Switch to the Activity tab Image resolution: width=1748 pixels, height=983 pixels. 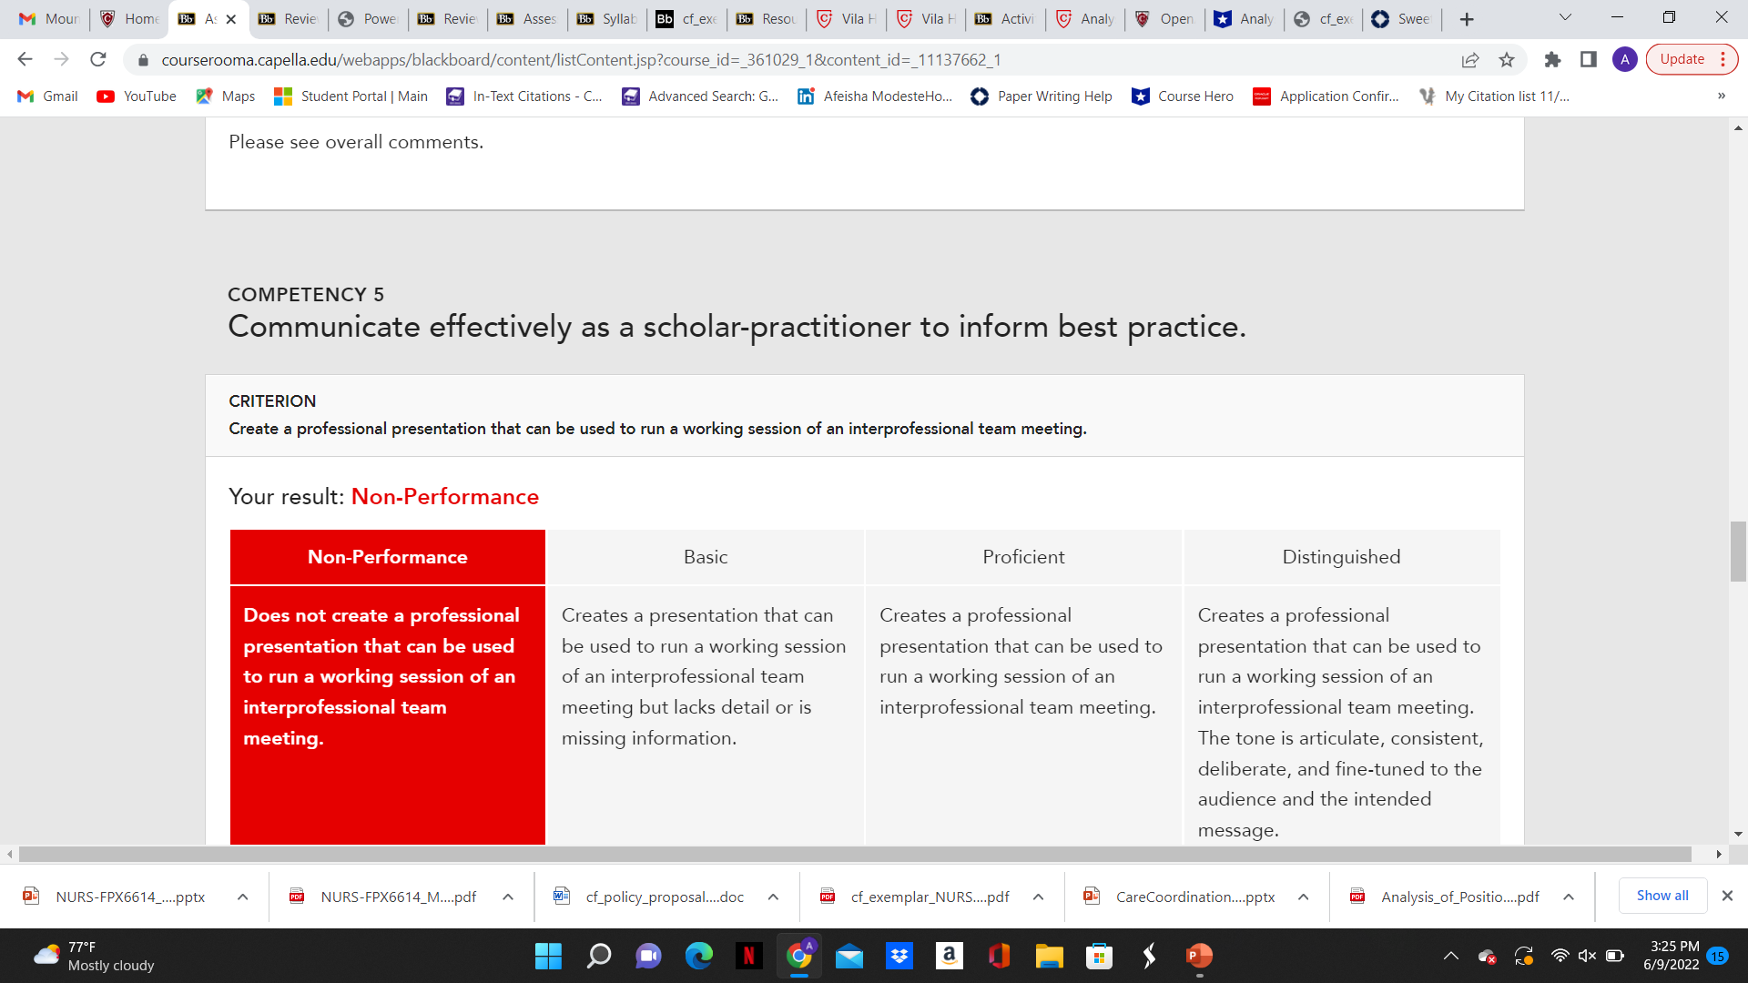[1006, 19]
